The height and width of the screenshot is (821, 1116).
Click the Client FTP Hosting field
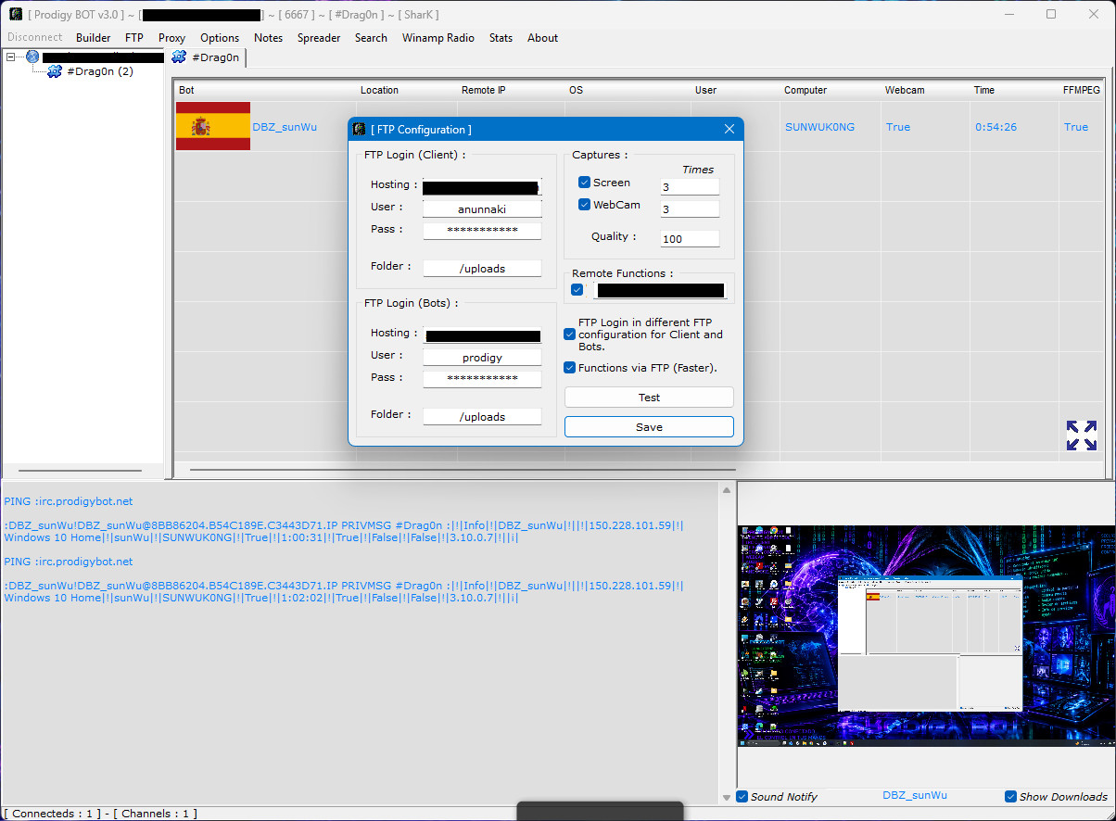482,187
